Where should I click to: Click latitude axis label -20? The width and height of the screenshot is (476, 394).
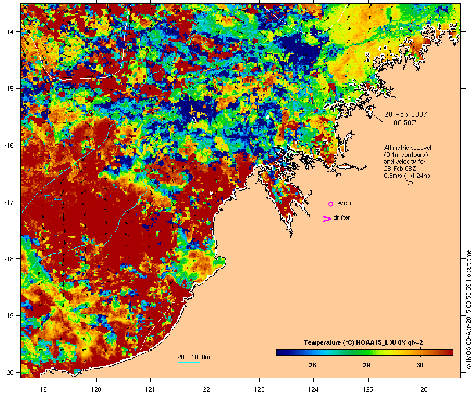coord(8,372)
